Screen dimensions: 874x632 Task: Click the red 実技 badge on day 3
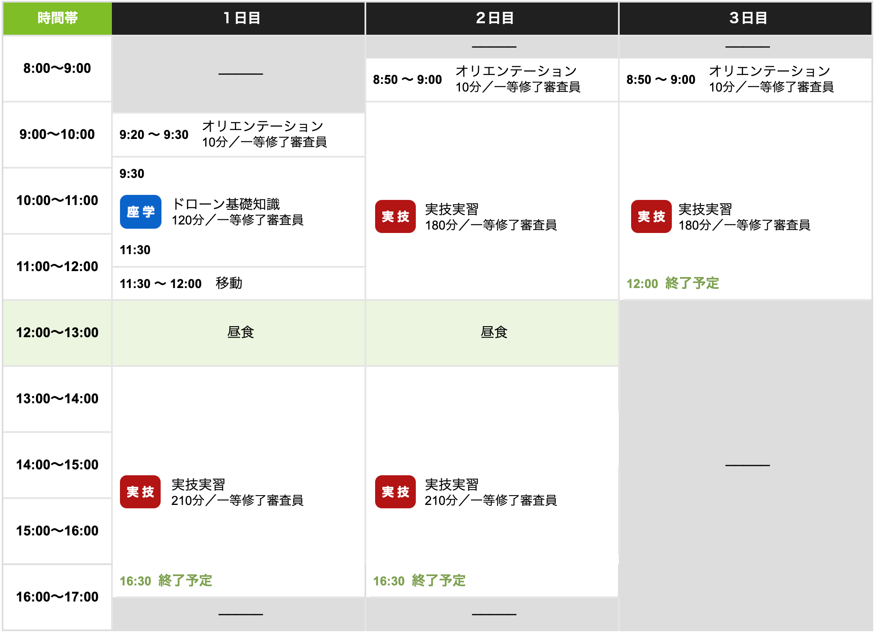651,216
